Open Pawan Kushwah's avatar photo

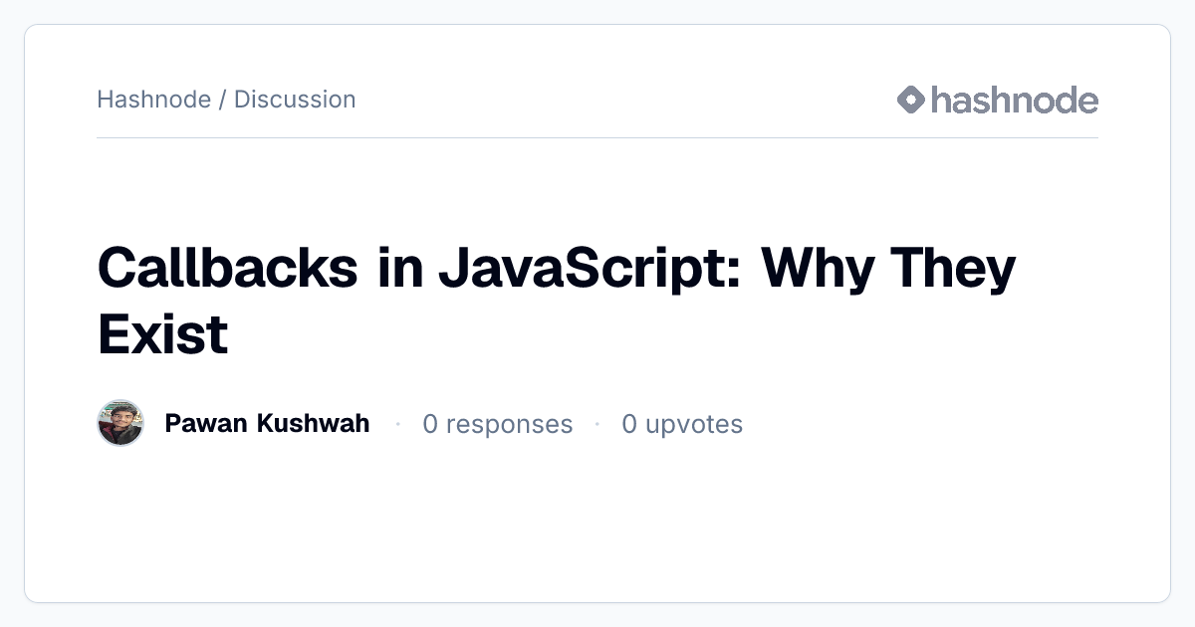tap(120, 423)
